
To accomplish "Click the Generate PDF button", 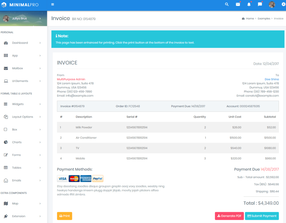I will [x=229, y=216].
